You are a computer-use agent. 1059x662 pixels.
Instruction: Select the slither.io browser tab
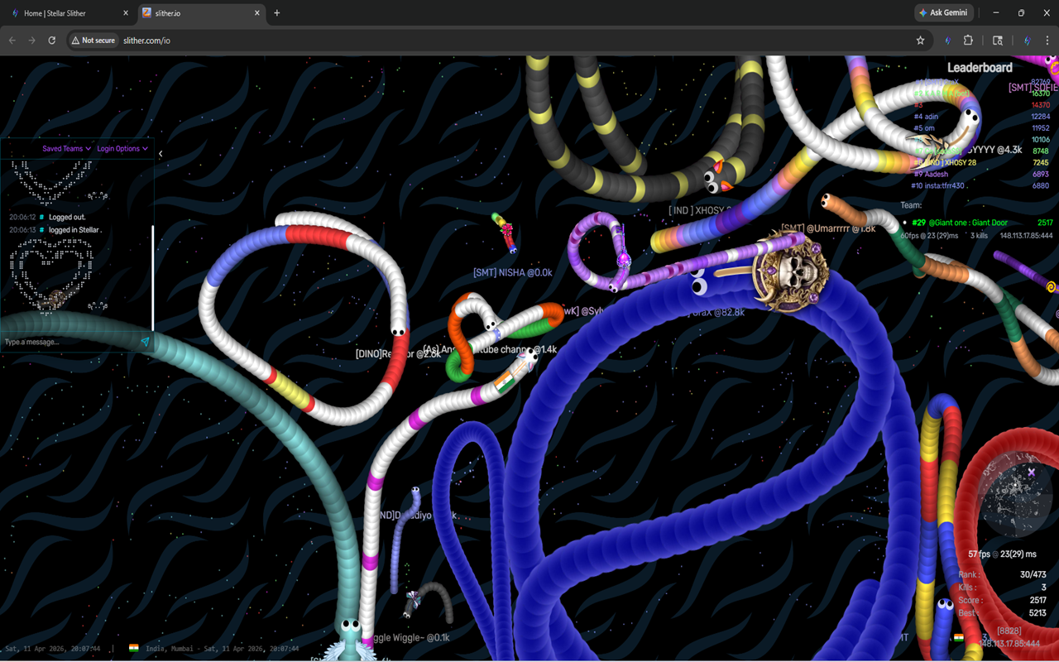(x=201, y=13)
